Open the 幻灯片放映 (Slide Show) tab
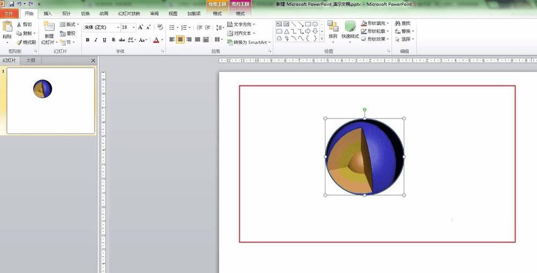This screenshot has height=273, width=537. click(129, 14)
